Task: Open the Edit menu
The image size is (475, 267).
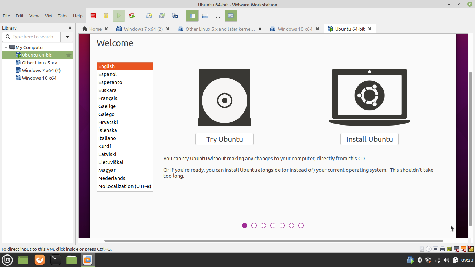Action: coord(19,16)
